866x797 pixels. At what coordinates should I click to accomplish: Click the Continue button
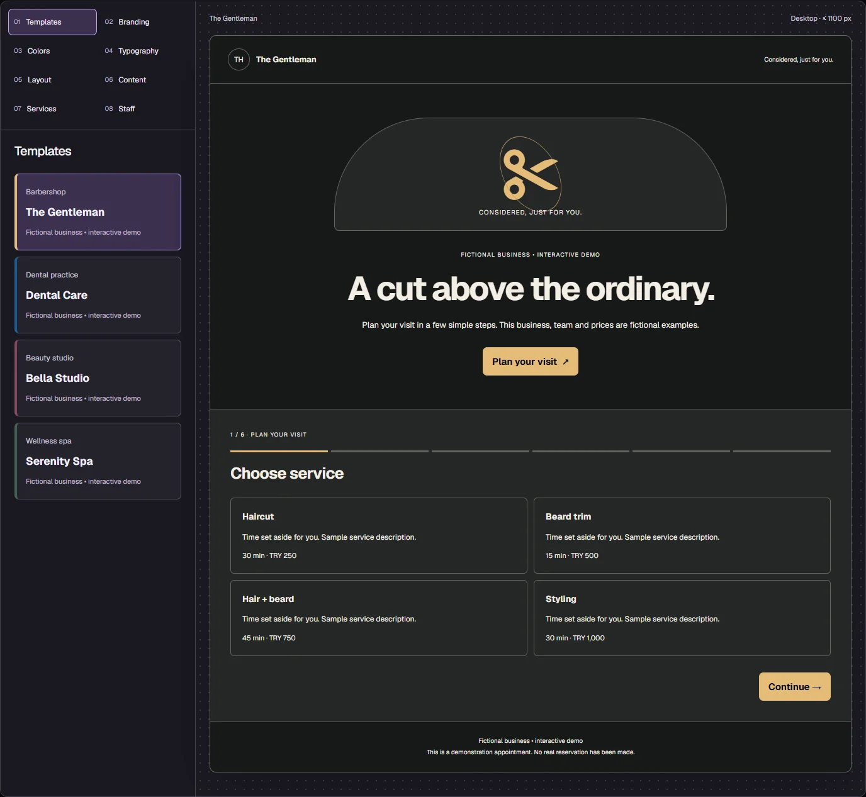pos(794,687)
